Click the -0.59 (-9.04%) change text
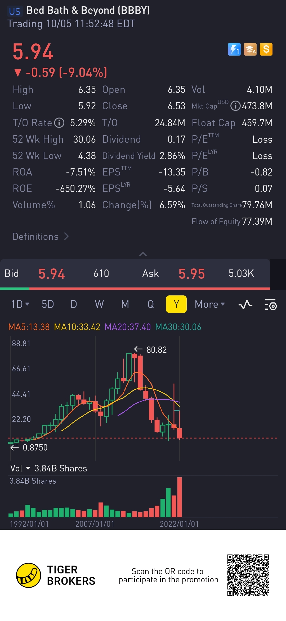The image size is (286, 621). coord(61,72)
